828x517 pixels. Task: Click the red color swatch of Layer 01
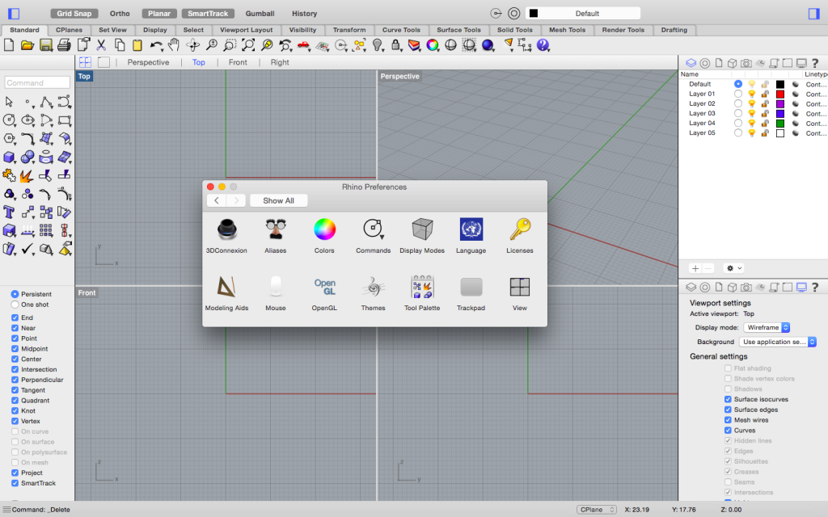(x=780, y=94)
